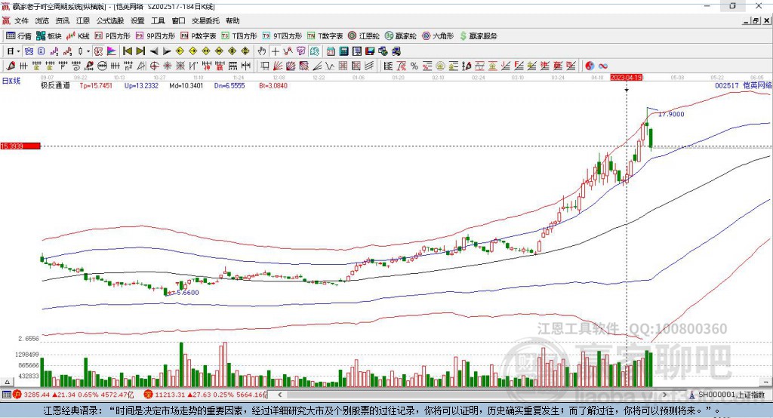Open the 资讯 menu
Image resolution: width=773 pixels, height=418 pixels.
coord(62,20)
